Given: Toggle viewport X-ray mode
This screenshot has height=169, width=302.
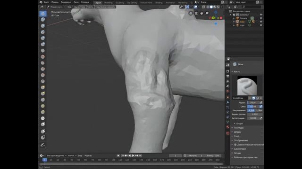Looking at the screenshot, I should [x=203, y=7].
